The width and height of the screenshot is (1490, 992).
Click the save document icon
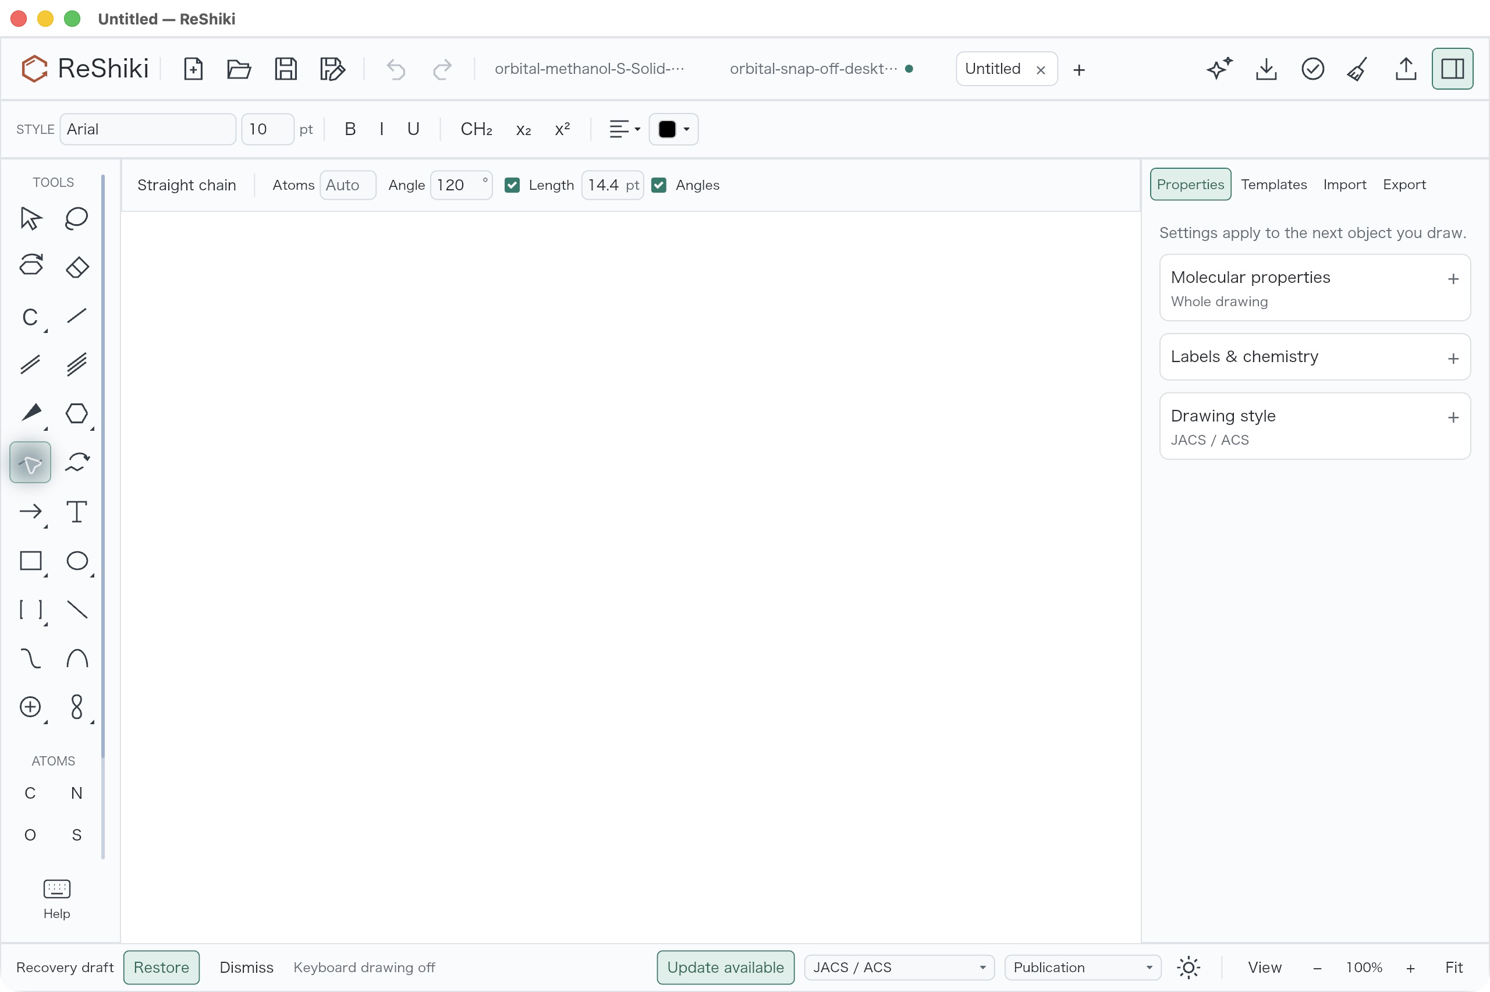(x=285, y=68)
